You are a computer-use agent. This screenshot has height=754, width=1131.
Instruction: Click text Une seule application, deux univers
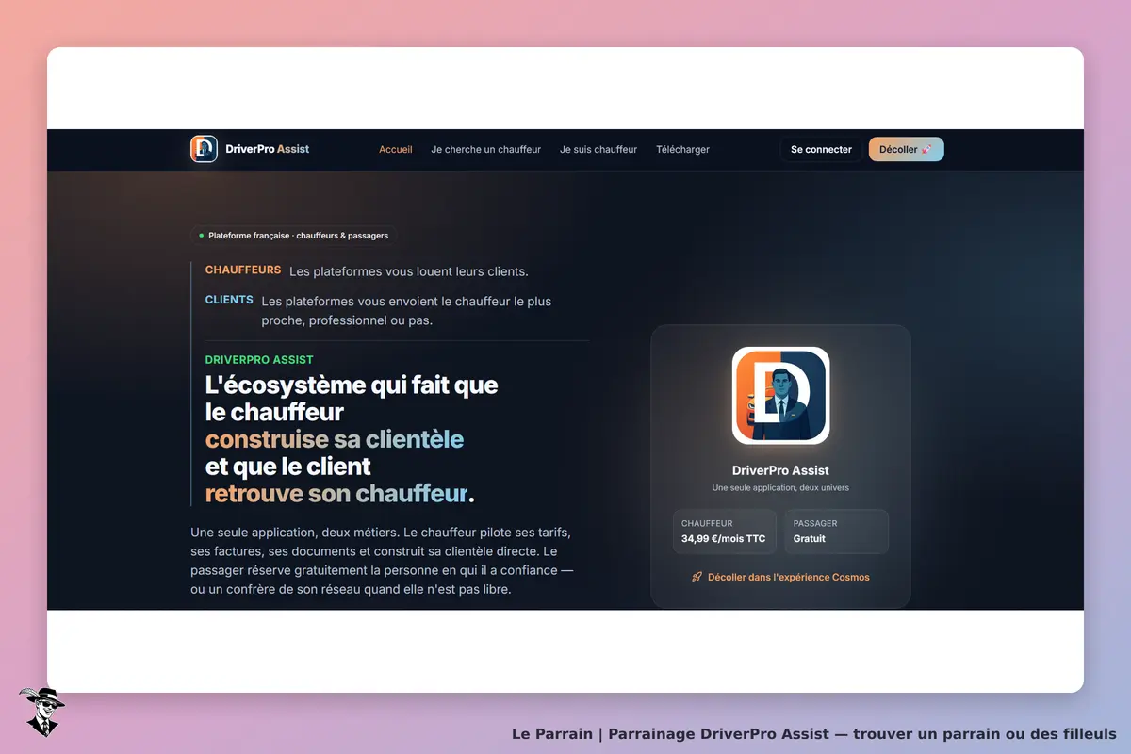pos(780,488)
